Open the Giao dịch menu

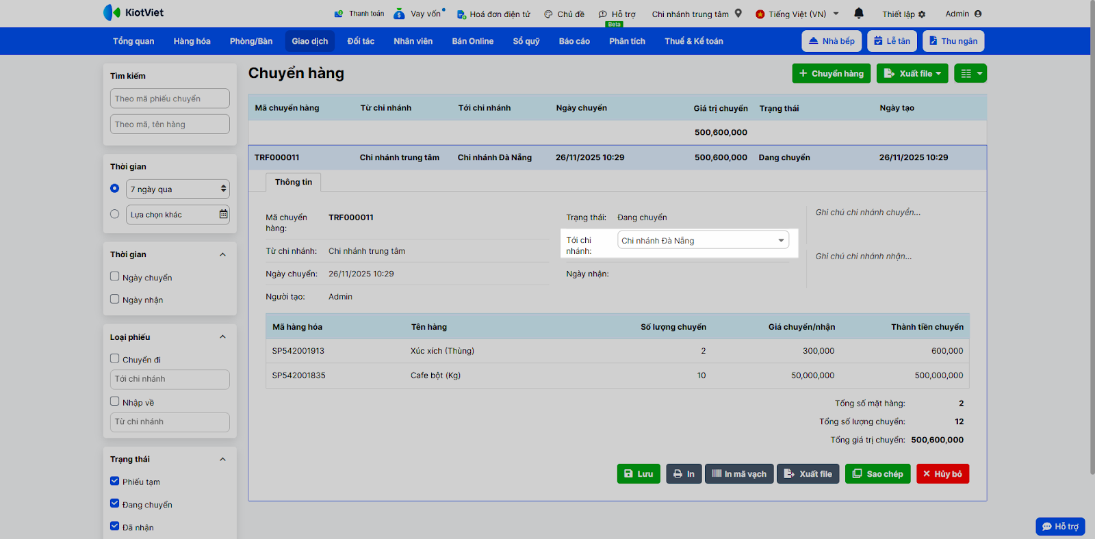click(310, 41)
